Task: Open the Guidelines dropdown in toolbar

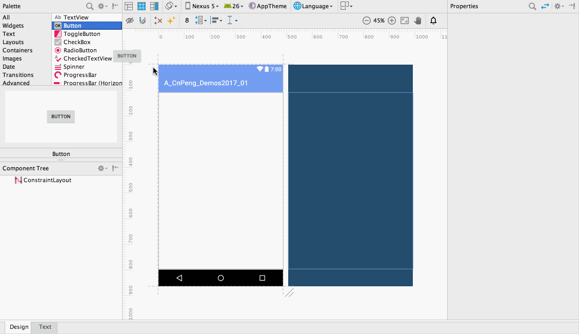Action: (x=232, y=21)
